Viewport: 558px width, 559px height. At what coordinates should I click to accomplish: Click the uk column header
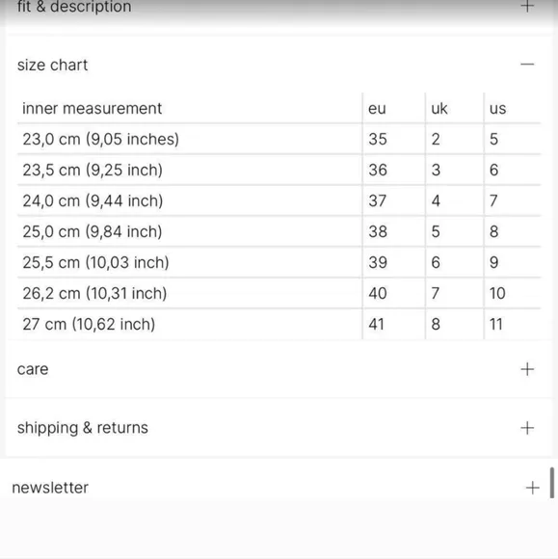point(438,108)
